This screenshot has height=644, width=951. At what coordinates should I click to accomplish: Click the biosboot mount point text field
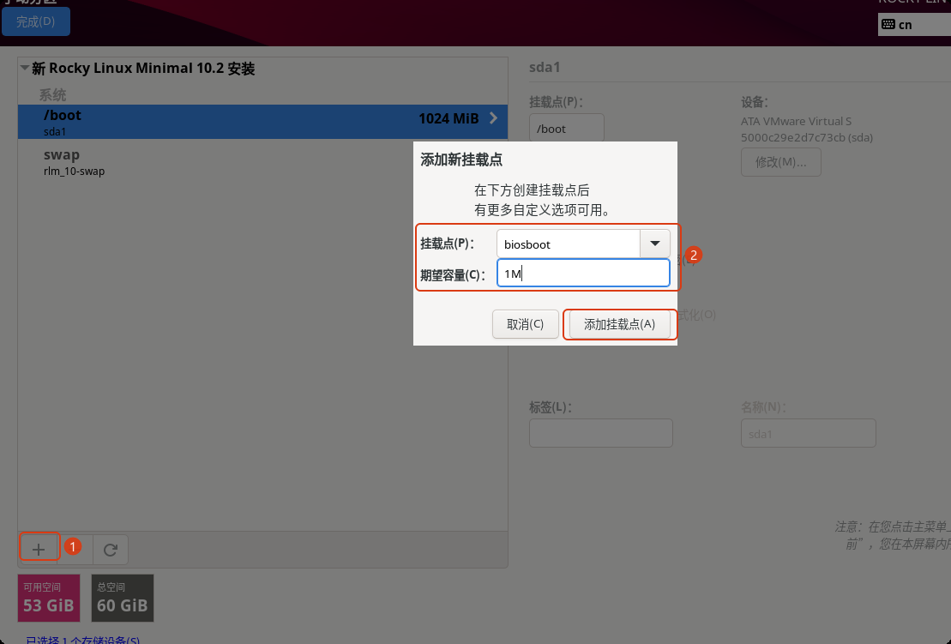click(x=569, y=244)
